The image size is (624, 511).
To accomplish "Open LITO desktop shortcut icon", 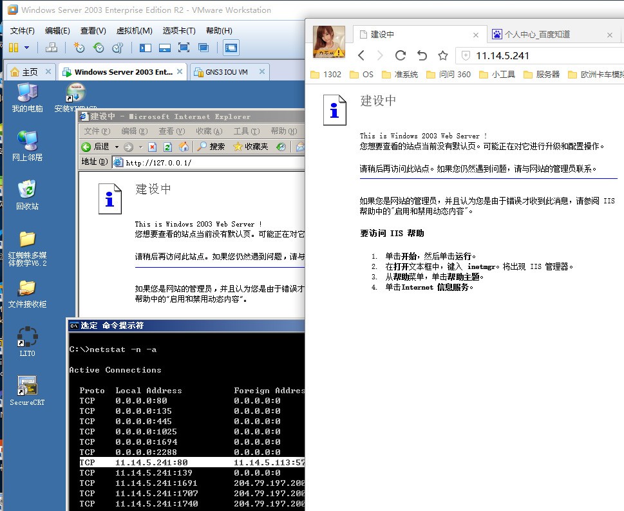I will 27,342.
